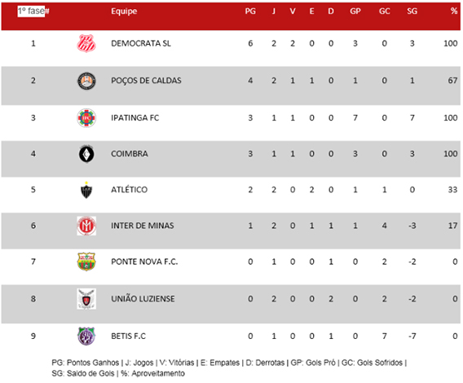Select the Ipatinga FC badge
The width and height of the screenshot is (463, 383).
(86, 118)
